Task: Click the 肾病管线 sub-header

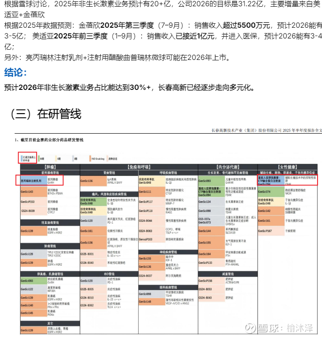Action: coord(109,173)
